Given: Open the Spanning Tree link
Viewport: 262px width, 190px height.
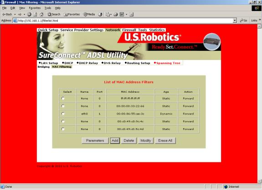Looking at the screenshot, I should 167,63.
